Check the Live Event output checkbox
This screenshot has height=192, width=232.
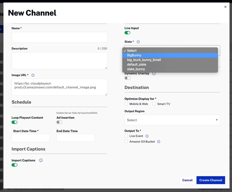pyautogui.click(x=126, y=136)
